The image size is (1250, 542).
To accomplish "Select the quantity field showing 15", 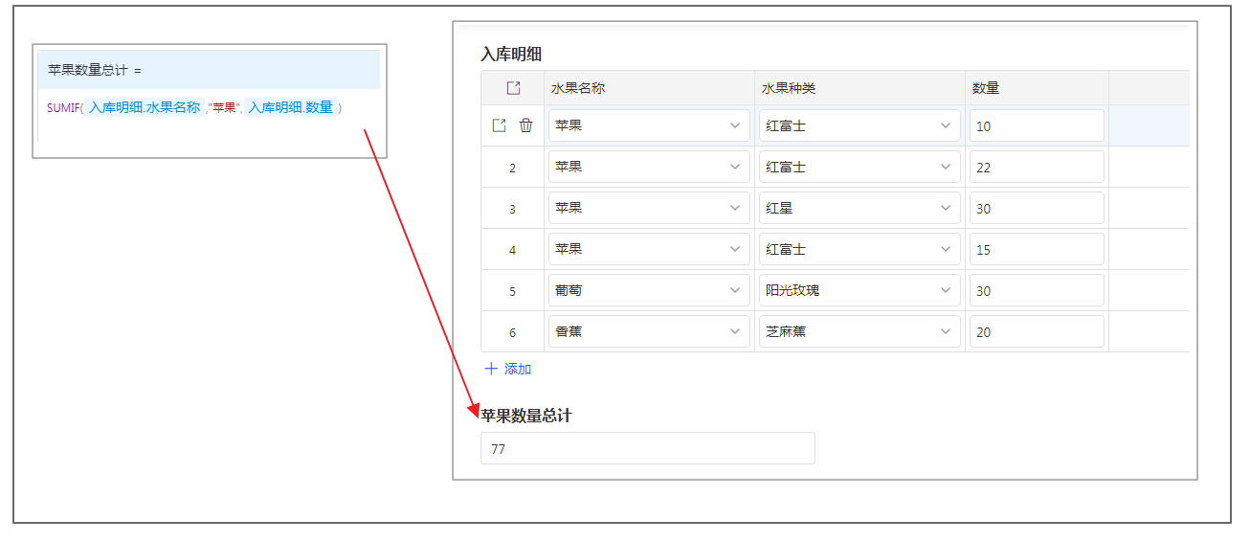I will 1036,249.
